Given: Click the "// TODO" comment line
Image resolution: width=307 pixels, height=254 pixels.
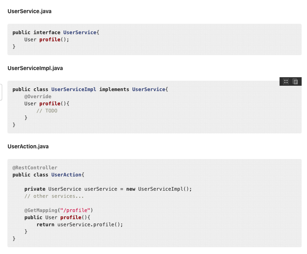Looking at the screenshot, I should 47,111.
